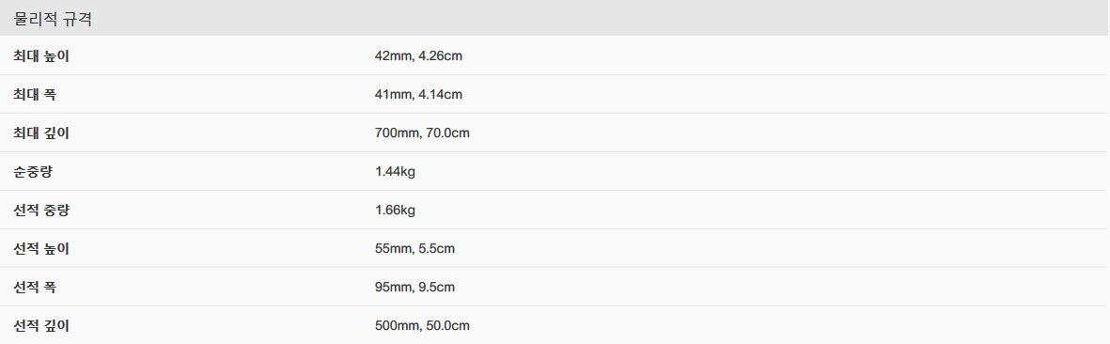1110x344 pixels.
Task: Click the 500mm, 50.0cm shipping depth value
Action: coord(422,325)
